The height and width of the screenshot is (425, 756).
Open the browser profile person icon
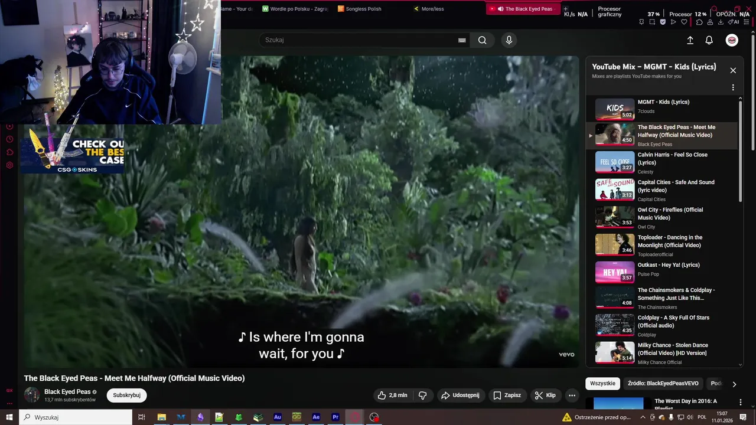(x=710, y=22)
